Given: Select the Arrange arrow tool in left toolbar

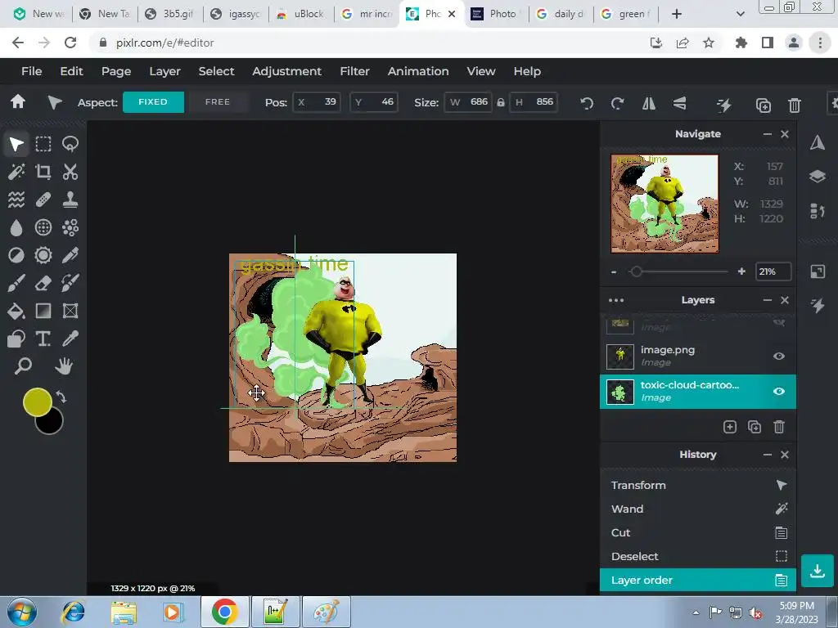Looking at the screenshot, I should [16, 144].
